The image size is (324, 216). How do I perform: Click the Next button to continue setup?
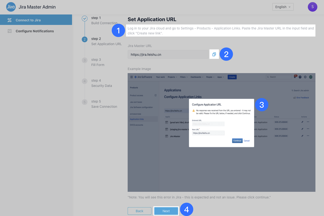click(x=166, y=211)
